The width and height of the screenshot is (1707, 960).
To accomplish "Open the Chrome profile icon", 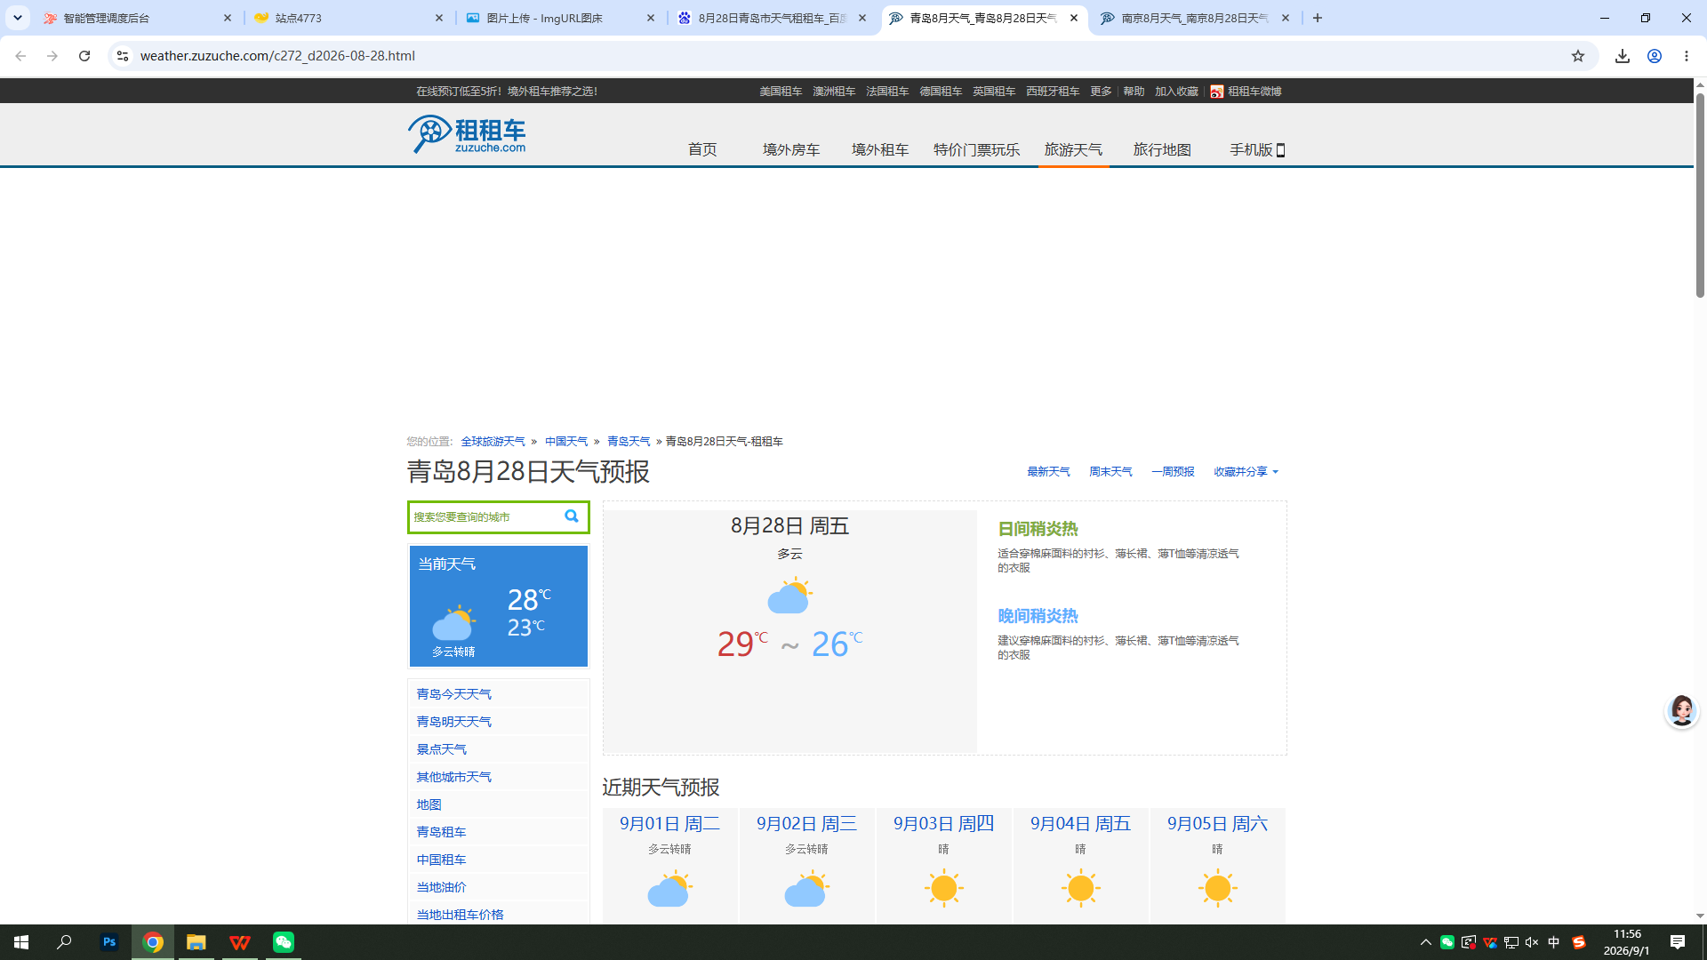I will (1655, 56).
